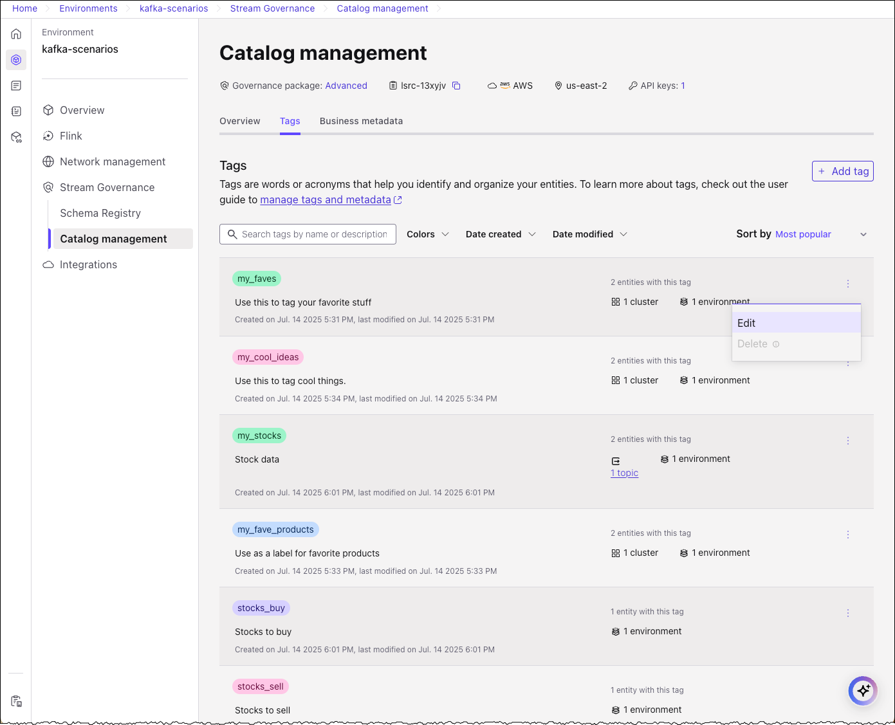Click the home icon in left rail

[16, 34]
